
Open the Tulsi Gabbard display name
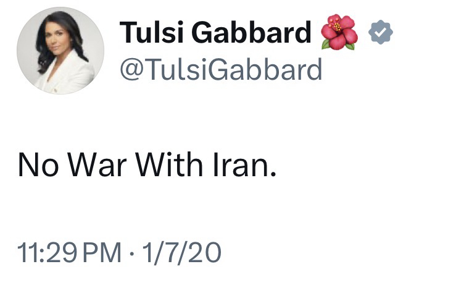(215, 33)
